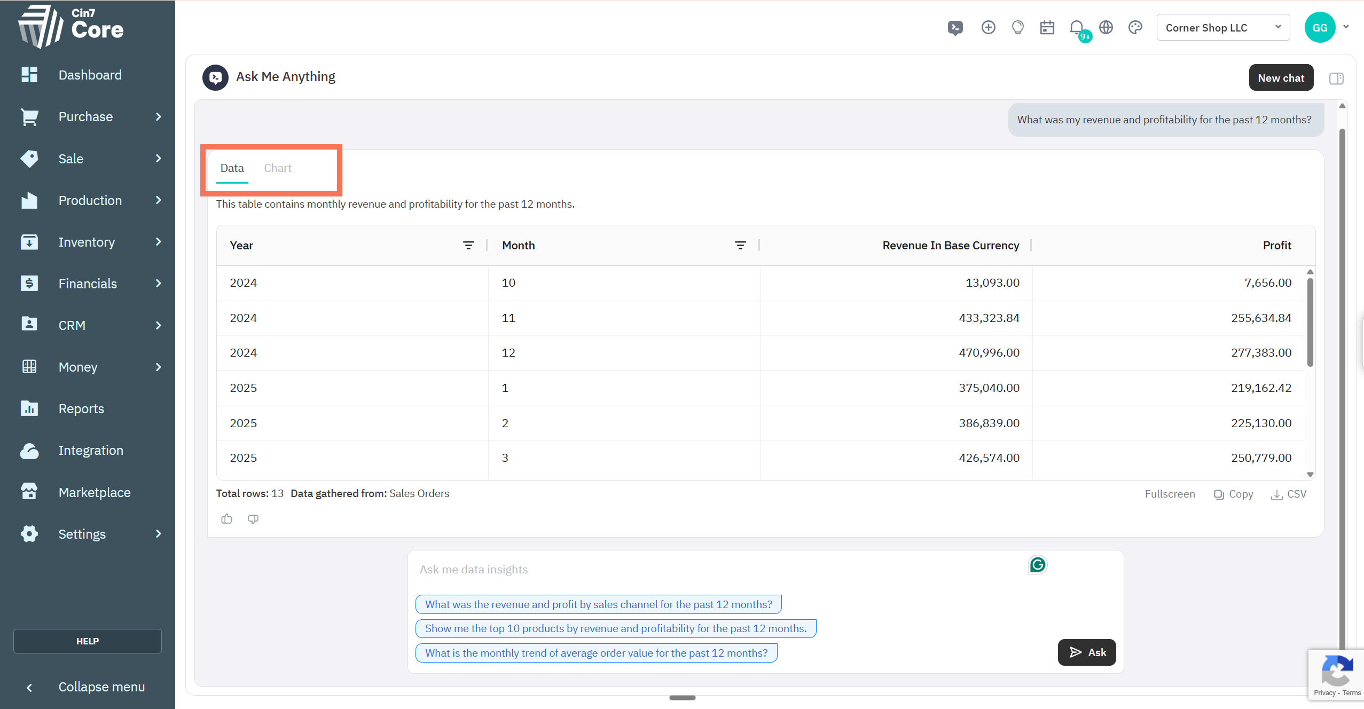This screenshot has width=1364, height=709.
Task: Click the reCAPTCHA Terms link
Action: (1352, 693)
